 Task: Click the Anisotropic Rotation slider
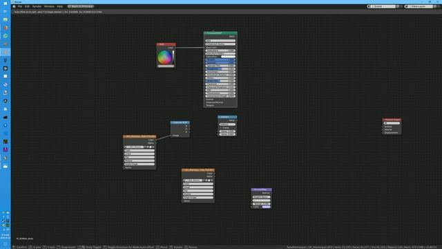[x=220, y=75]
